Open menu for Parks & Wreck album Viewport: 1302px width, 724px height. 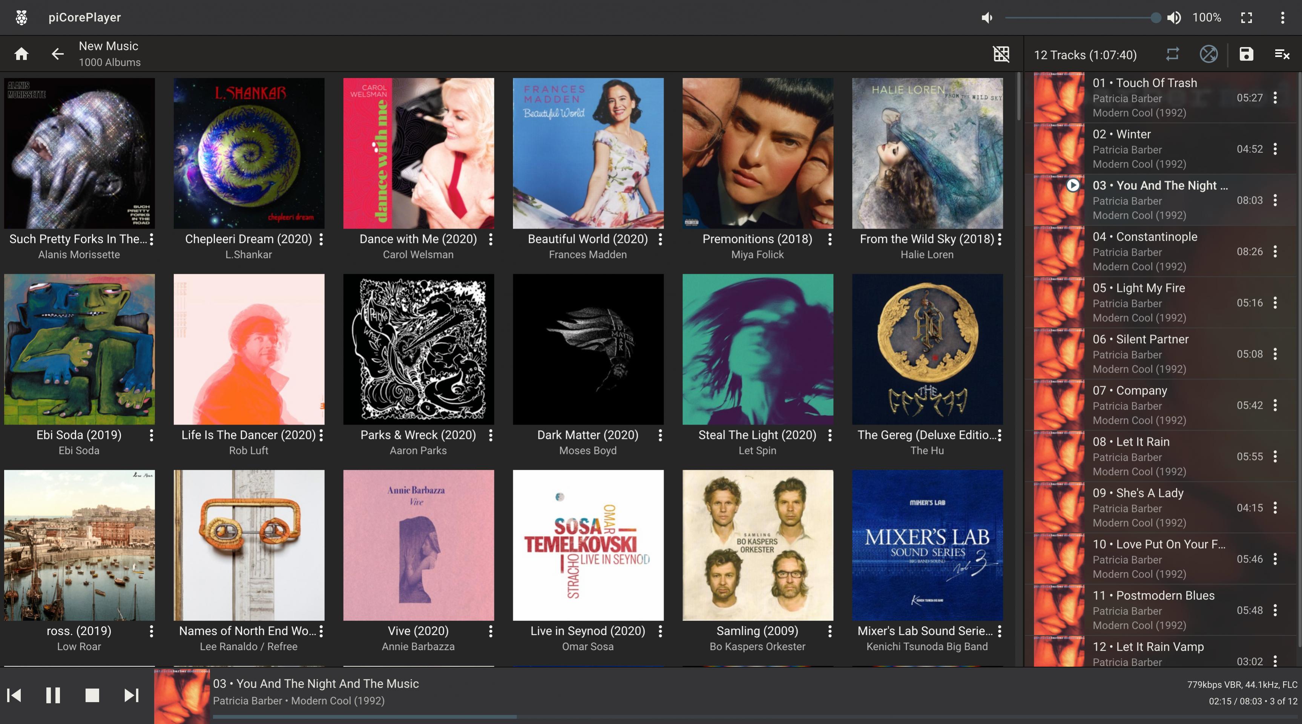(x=490, y=435)
